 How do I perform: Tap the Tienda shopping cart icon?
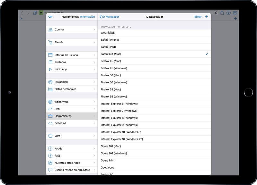(50, 42)
